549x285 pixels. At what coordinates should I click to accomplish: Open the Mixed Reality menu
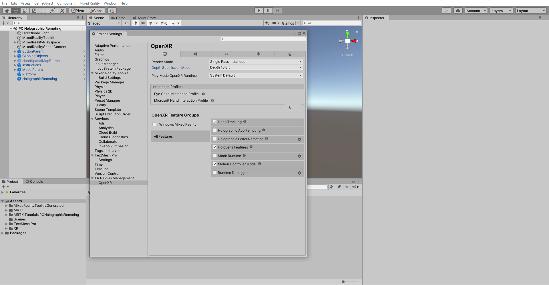point(89,3)
